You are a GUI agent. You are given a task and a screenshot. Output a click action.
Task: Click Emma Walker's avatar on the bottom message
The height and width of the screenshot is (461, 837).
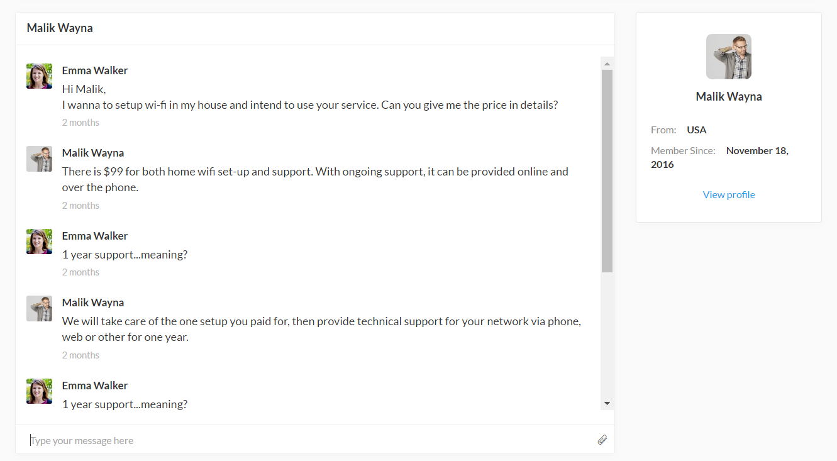click(x=39, y=391)
